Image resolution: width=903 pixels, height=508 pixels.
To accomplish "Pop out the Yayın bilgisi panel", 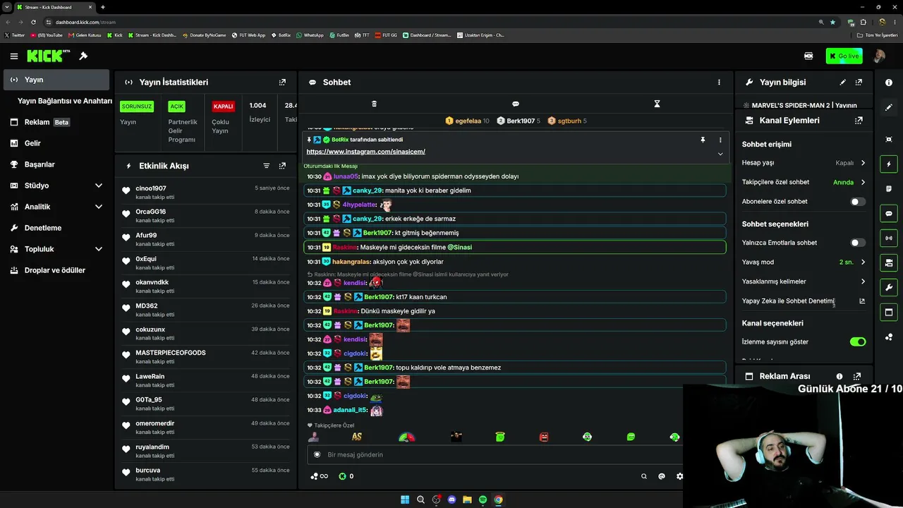I will click(859, 83).
